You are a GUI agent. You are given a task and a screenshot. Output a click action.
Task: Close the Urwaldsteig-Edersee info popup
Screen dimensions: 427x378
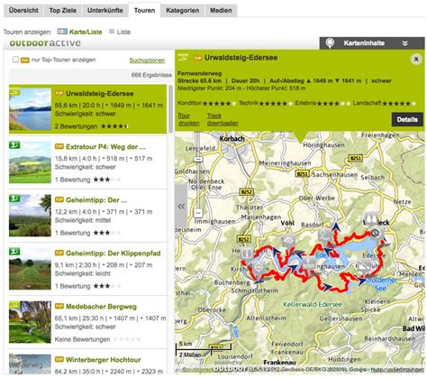(416, 59)
